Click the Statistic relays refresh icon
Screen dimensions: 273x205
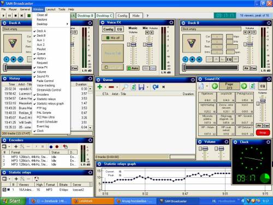37,179
